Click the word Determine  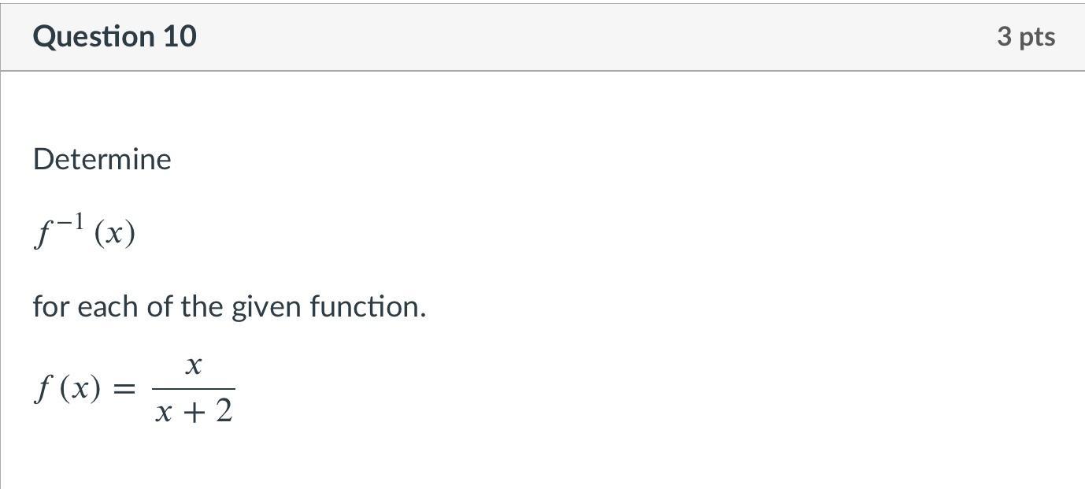point(102,159)
